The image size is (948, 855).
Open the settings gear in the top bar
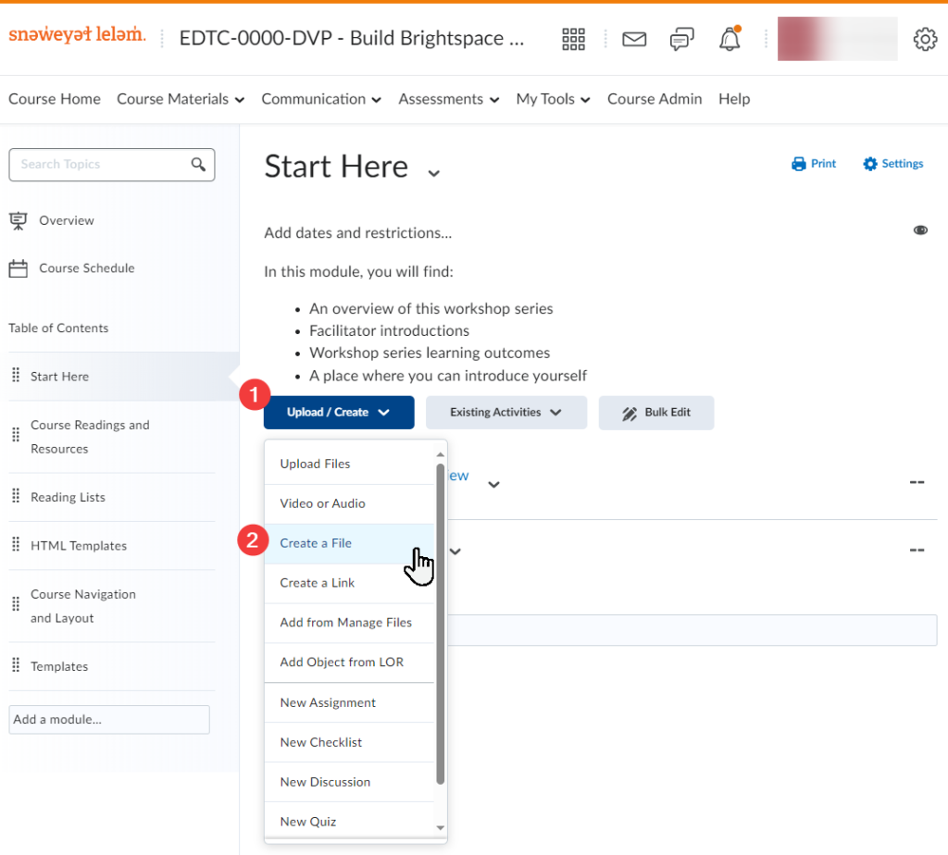click(x=925, y=39)
